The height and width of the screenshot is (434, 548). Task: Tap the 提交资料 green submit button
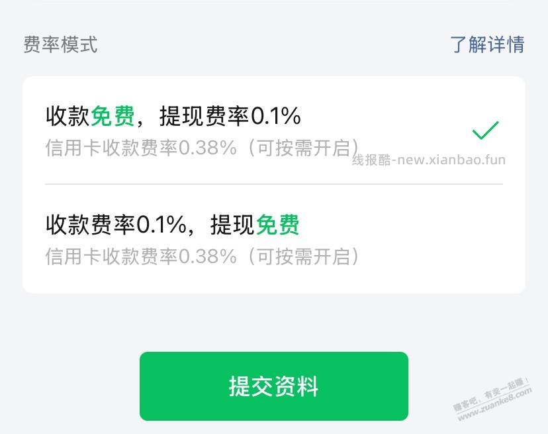[x=274, y=386]
